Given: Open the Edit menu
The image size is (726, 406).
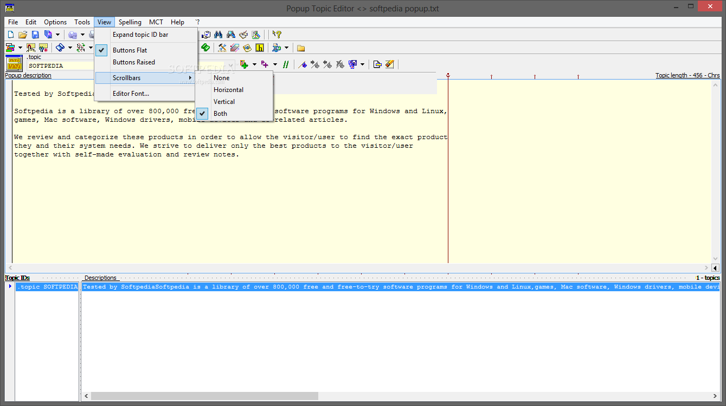Looking at the screenshot, I should click(31, 22).
